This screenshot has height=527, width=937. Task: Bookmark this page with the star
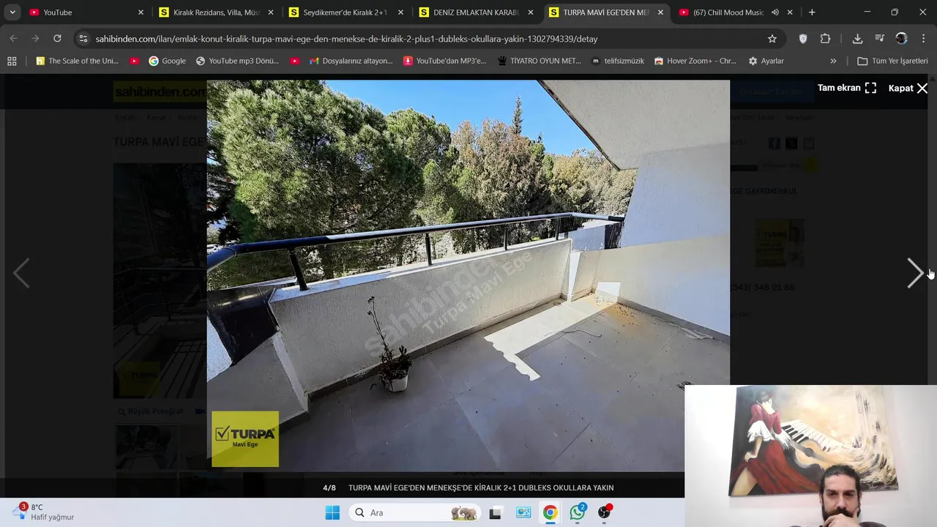pyautogui.click(x=772, y=39)
